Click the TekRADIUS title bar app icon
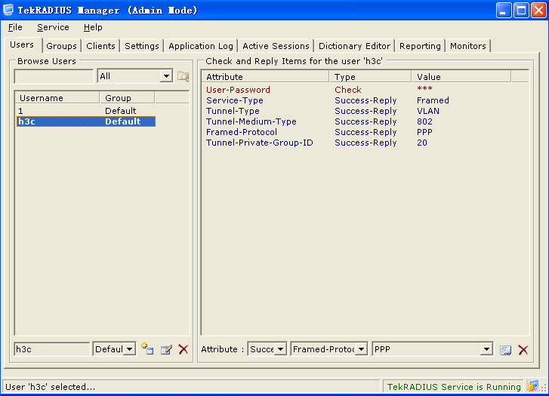 tap(8, 10)
